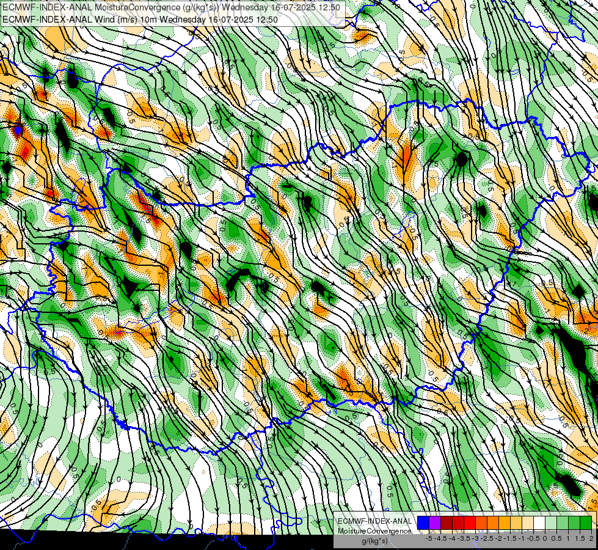Click the -3 tick label on legend scale
Viewport: 598px width, 550px height.
click(476, 538)
